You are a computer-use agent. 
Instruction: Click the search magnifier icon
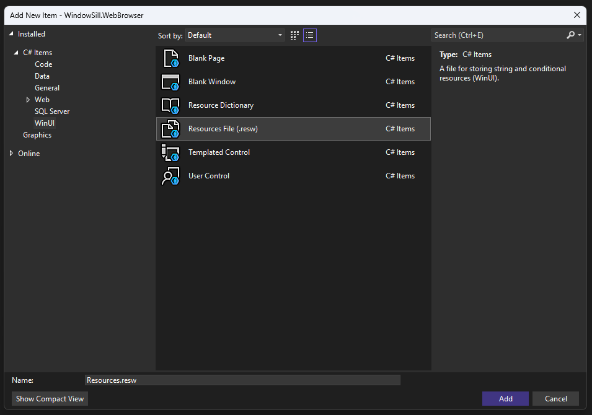pos(570,35)
